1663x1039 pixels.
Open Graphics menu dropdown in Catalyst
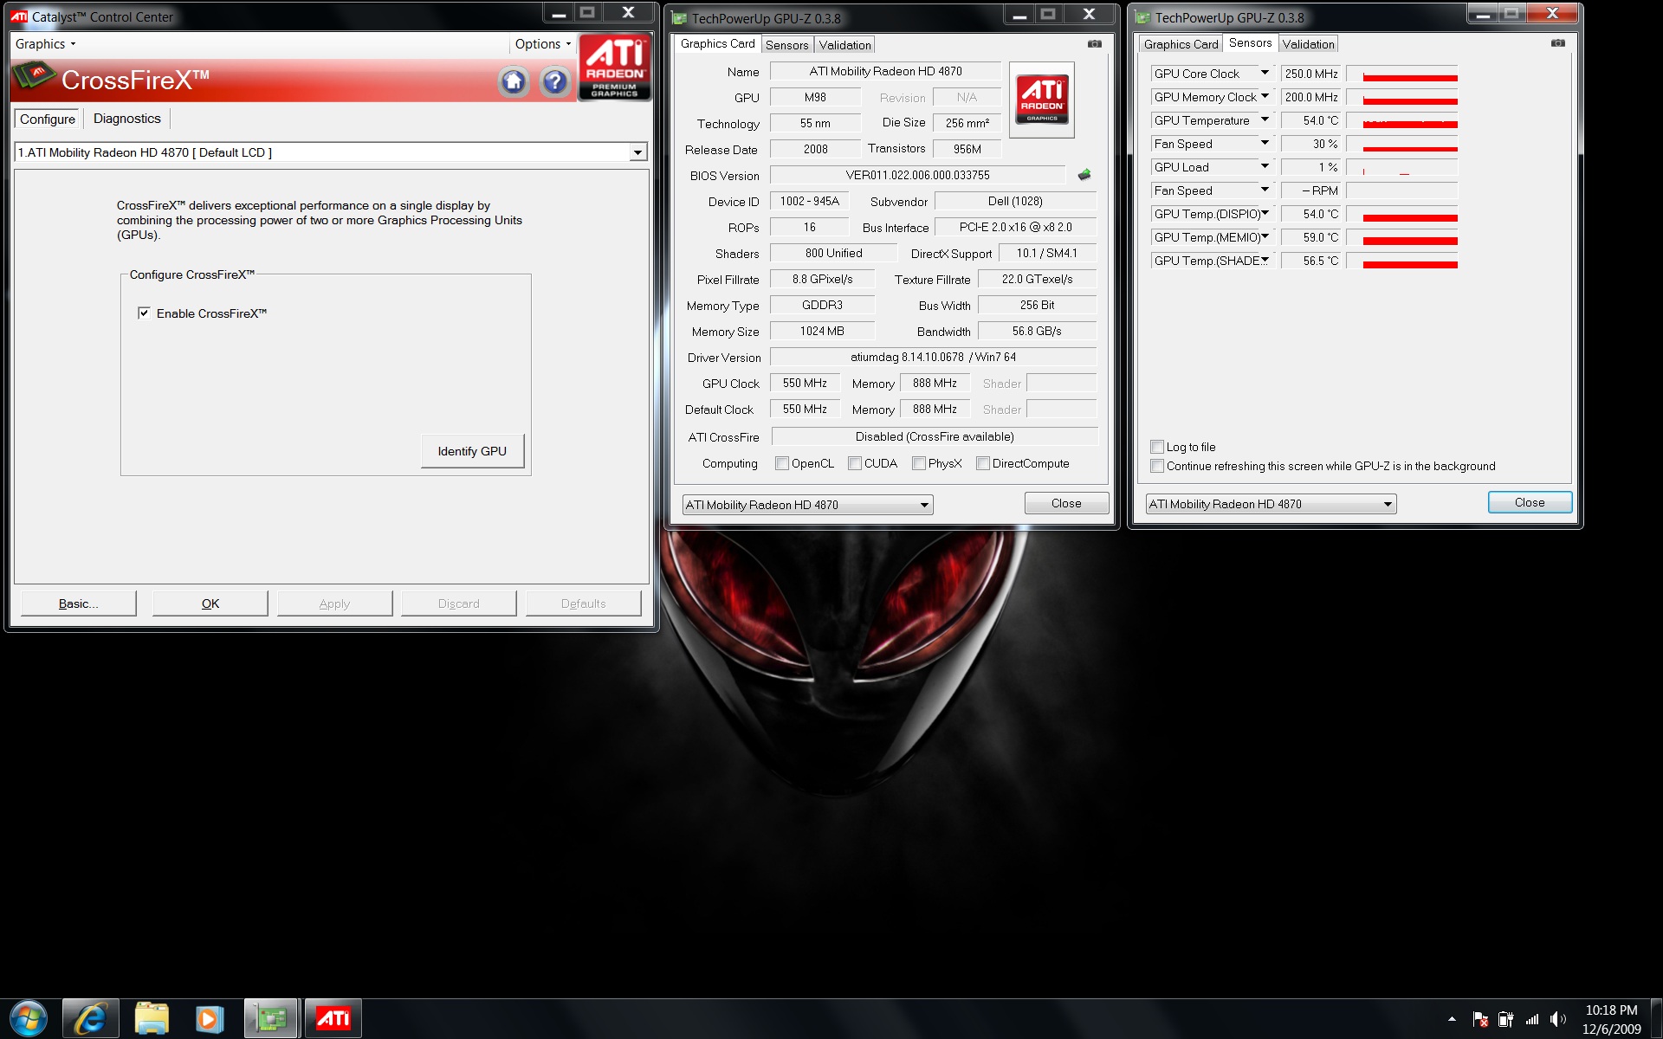pos(46,44)
